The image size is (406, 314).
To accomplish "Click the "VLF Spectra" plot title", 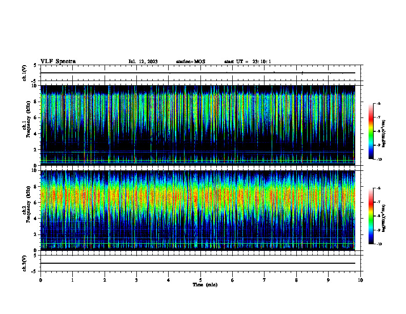I will point(58,62).
